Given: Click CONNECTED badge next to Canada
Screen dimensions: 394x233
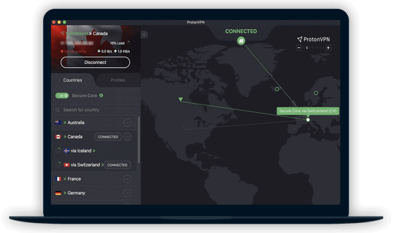Looking at the screenshot, I should point(108,137).
